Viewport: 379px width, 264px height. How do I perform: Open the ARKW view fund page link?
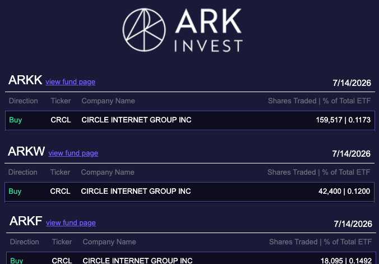[73, 153]
